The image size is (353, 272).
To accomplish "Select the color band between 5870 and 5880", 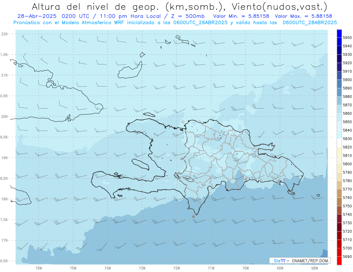I will coord(339,101).
